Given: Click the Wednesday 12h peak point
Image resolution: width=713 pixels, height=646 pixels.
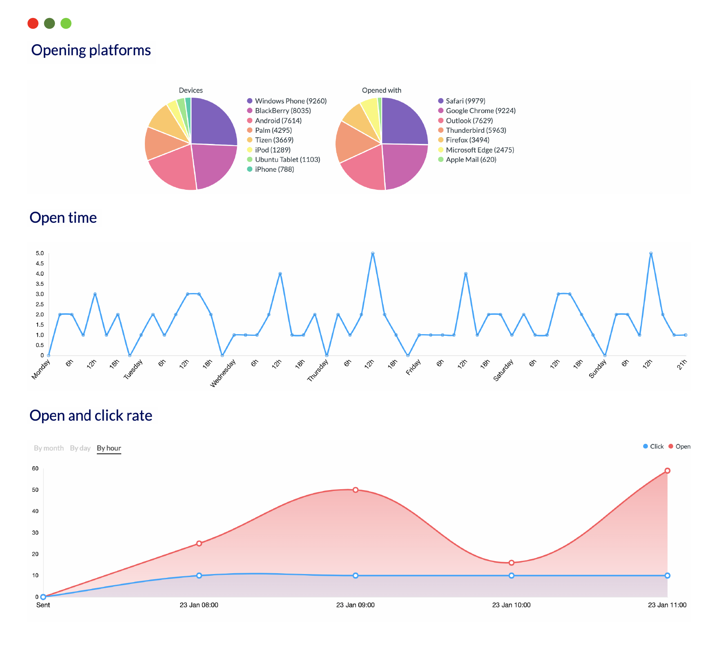Looking at the screenshot, I should [280, 273].
